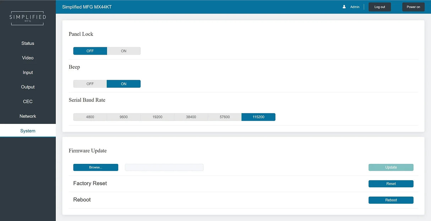Screen dimensions: 431x221
Task: Turn Panel Lock ON
Action: [x=124, y=51]
